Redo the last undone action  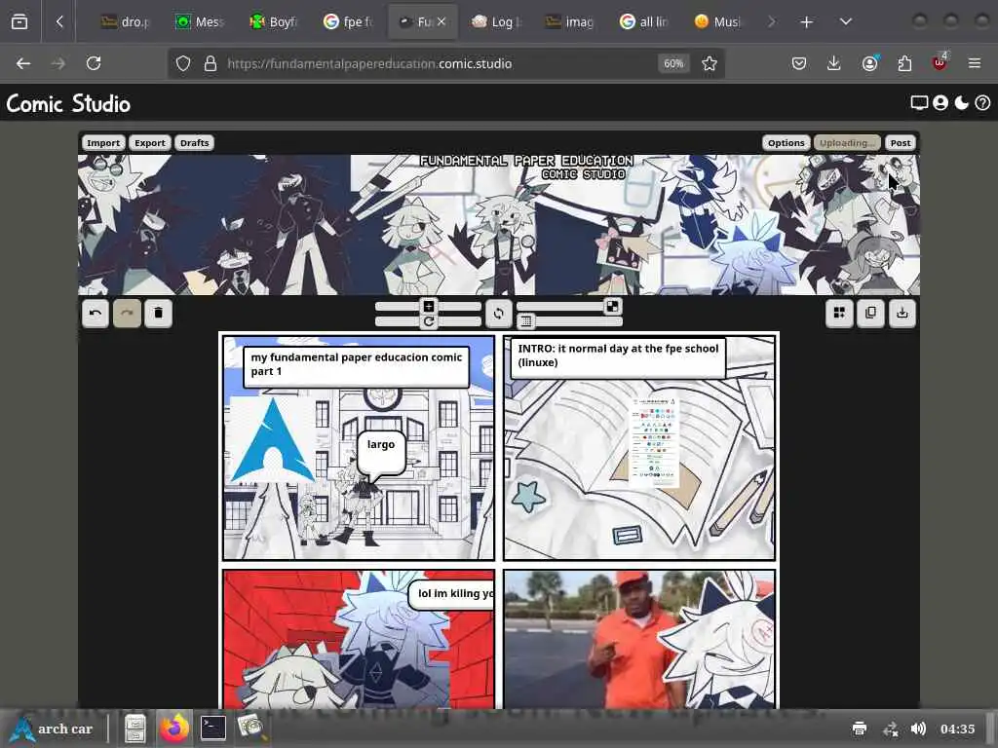coord(127,313)
